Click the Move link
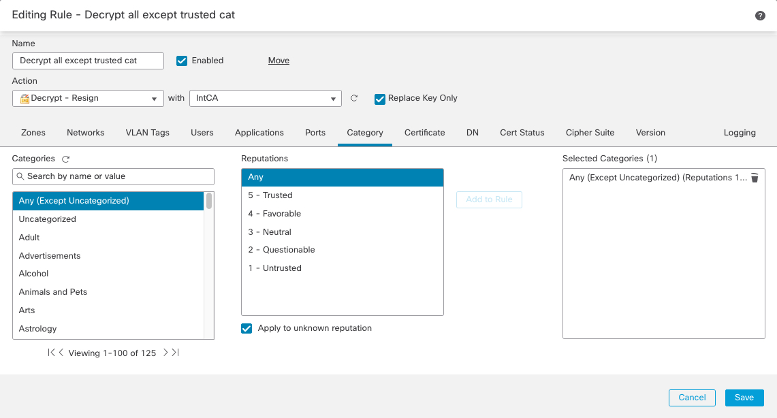This screenshot has width=777, height=418. [x=279, y=61]
